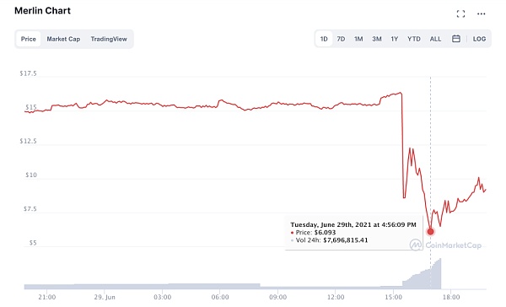Click the CoinMarketCap watermark logo
The height and width of the screenshot is (307, 506).
pos(445,245)
